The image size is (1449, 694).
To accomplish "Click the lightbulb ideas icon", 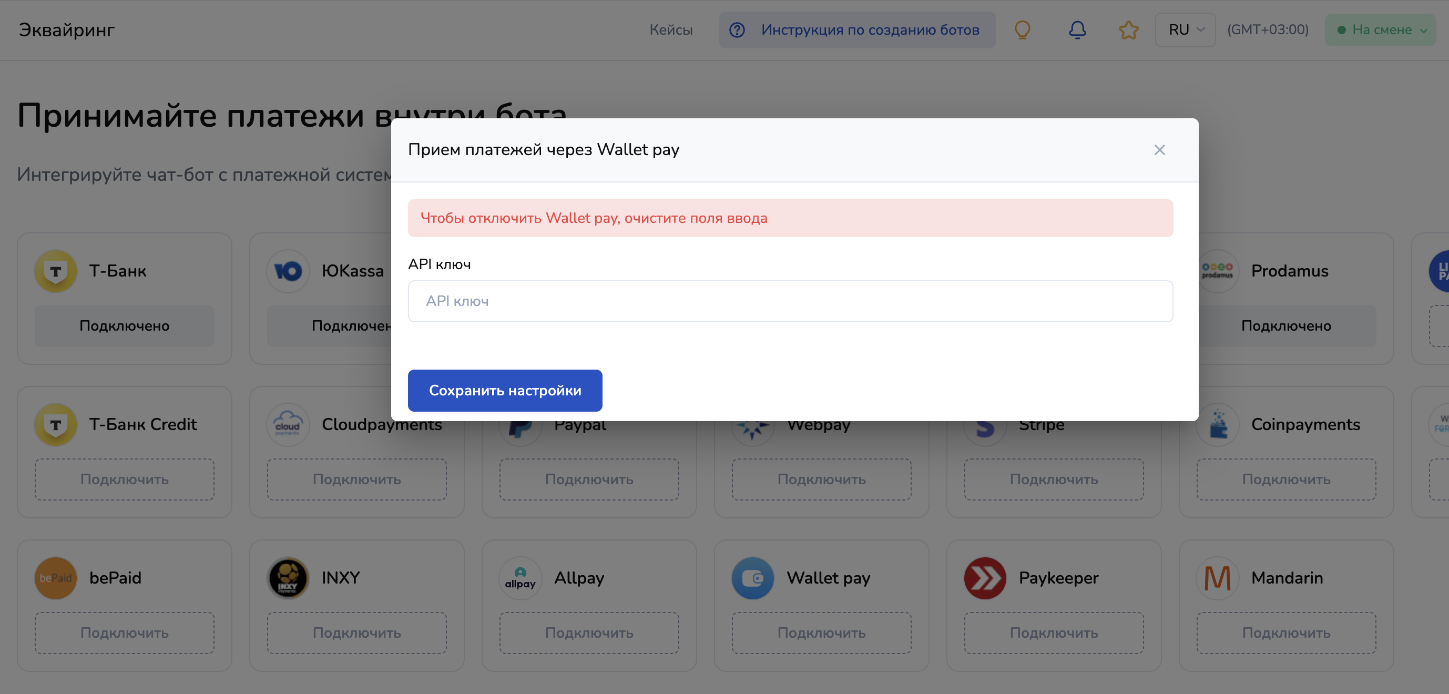I will [x=1022, y=30].
